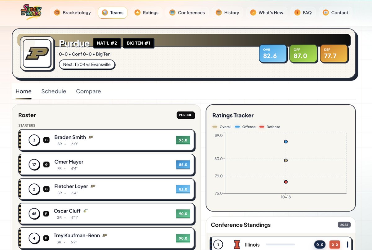Click jersey number 3 circle
The width and height of the screenshot is (372, 250).
[34, 140]
